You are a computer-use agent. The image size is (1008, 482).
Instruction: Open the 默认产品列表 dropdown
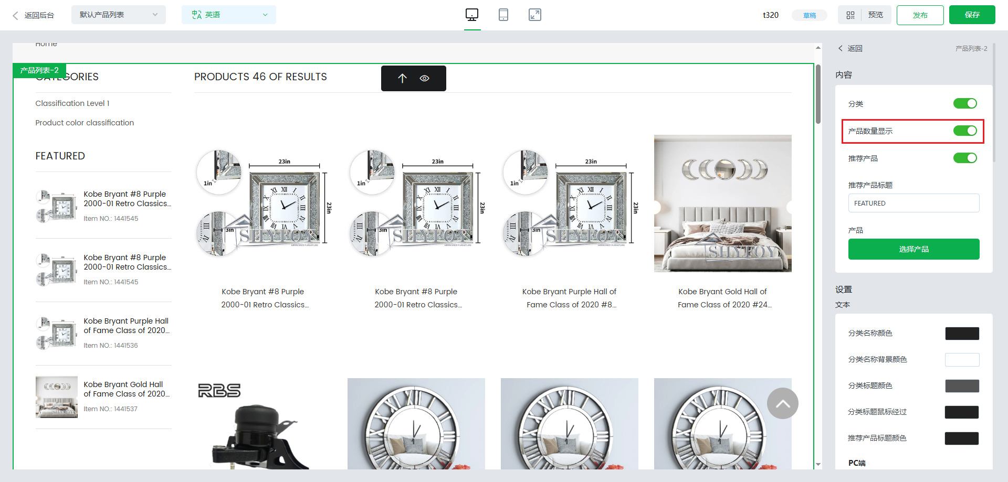(x=118, y=15)
